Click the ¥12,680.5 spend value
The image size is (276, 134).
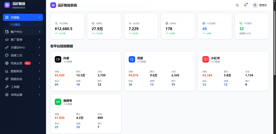tap(63, 29)
